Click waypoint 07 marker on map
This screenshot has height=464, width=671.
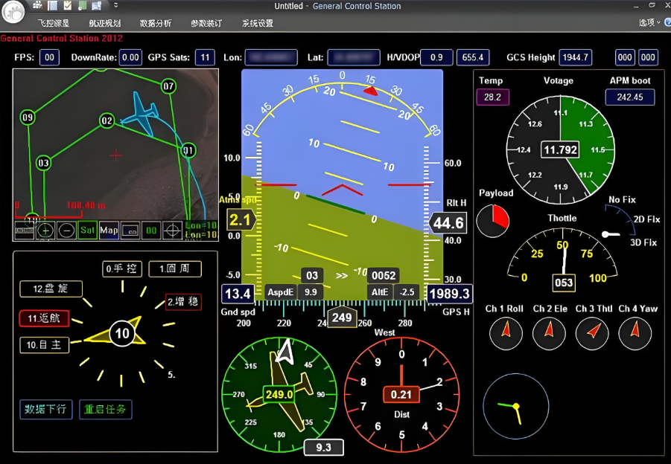pyautogui.click(x=168, y=86)
